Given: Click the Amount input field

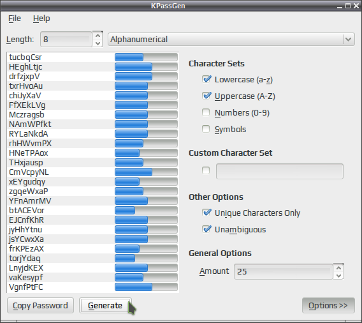Looking at the screenshot, I should point(284,271).
